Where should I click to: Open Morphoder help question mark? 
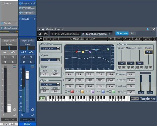tap(154, 39)
